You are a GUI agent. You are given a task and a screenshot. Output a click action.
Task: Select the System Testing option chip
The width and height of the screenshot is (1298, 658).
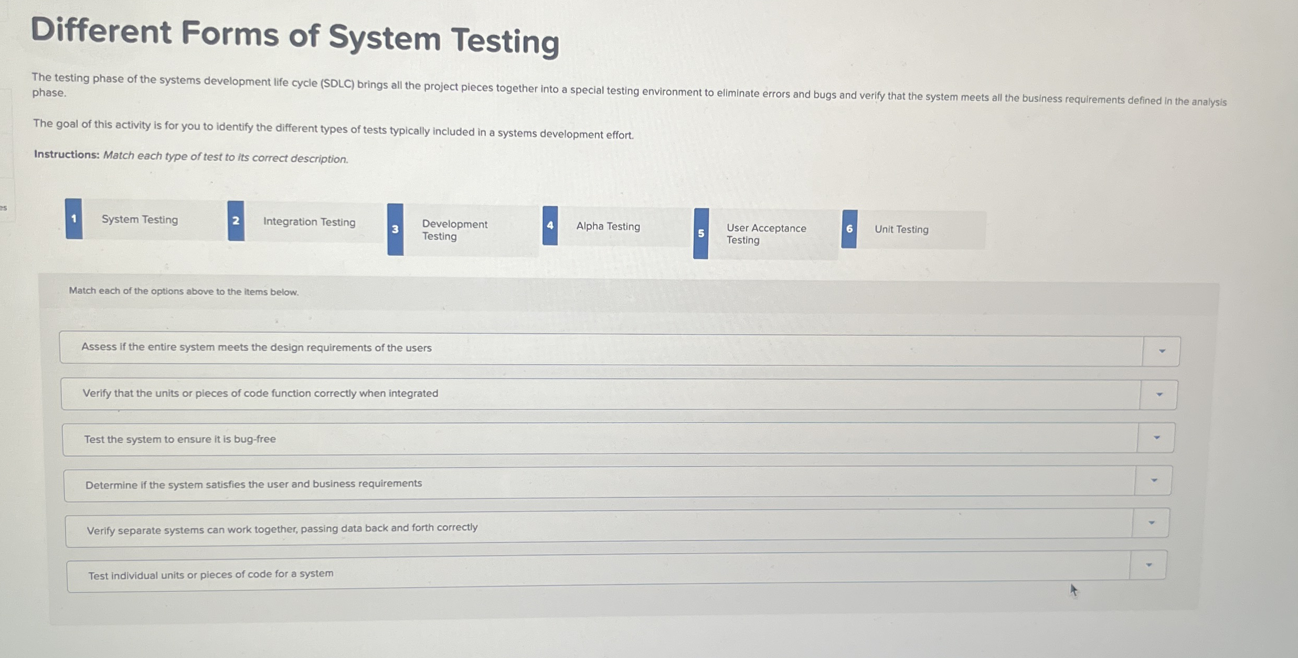click(x=140, y=220)
